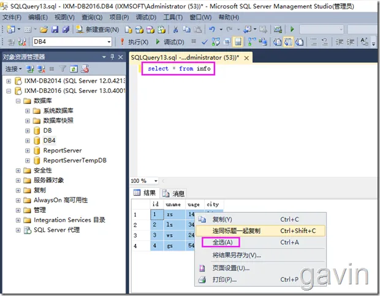Image resolution: width=380 pixels, height=296 pixels.
Task: Expand the ReportServerTempDB node
Action: pos(28,160)
